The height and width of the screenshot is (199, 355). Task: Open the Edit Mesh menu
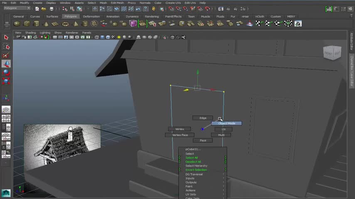point(117,3)
